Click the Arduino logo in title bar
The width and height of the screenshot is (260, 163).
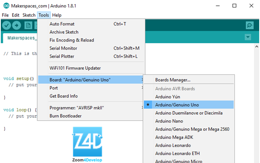click(x=6, y=6)
